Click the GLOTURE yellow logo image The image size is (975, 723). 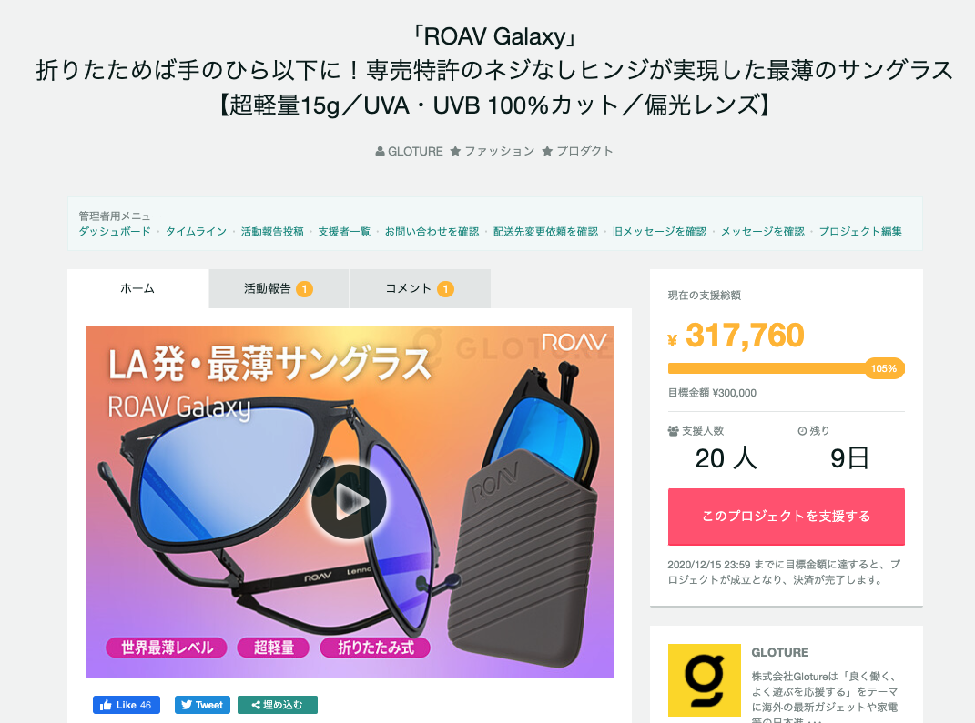(x=705, y=680)
